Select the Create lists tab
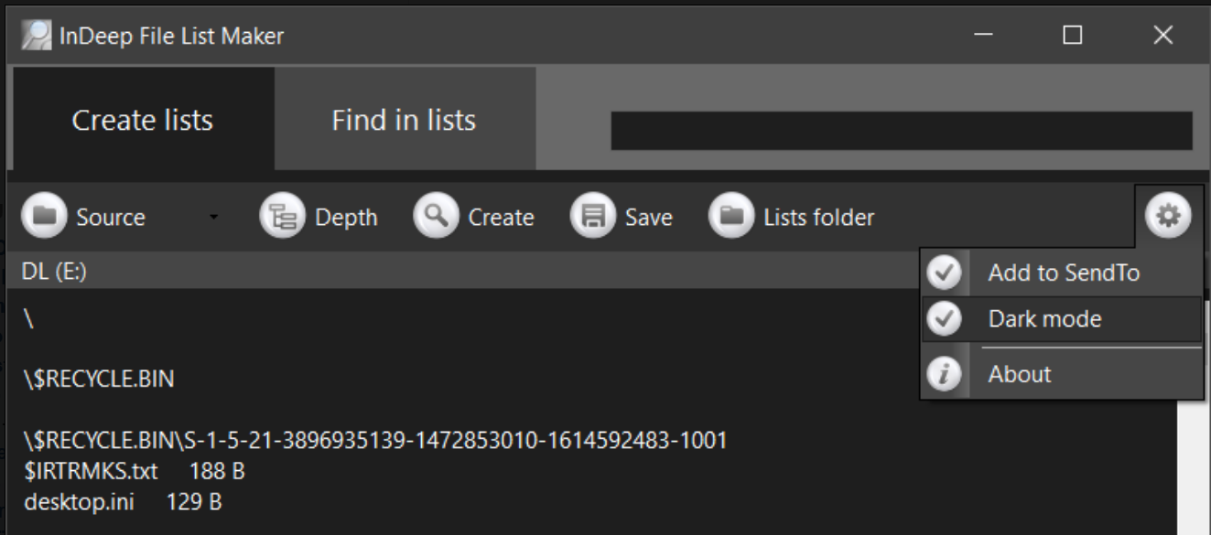1211x535 pixels. point(142,118)
